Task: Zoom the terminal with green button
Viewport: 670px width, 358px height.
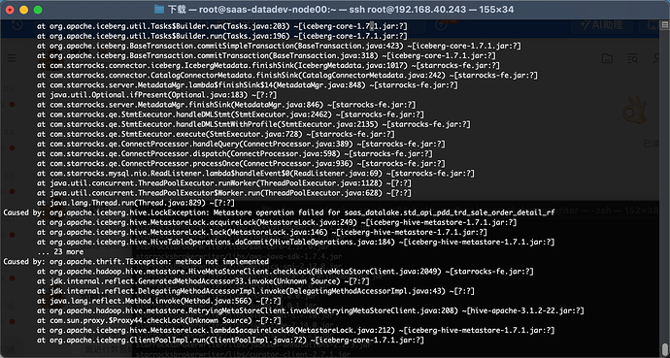Action: (x=38, y=10)
